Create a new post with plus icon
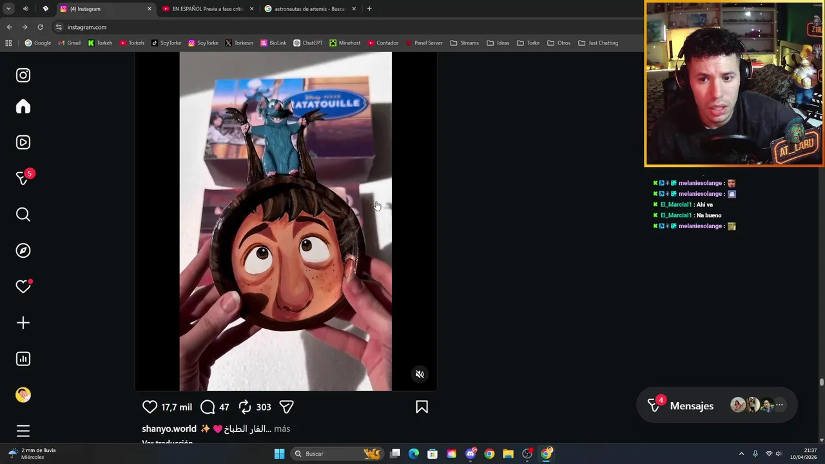825x464 pixels. point(23,323)
